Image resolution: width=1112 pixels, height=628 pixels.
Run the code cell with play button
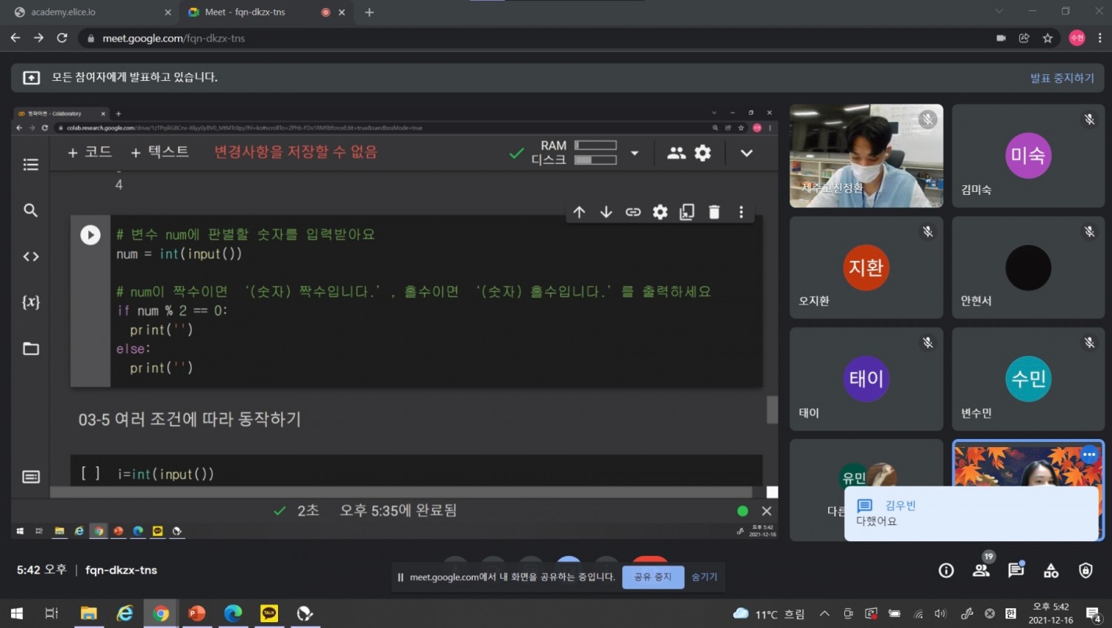(x=90, y=235)
